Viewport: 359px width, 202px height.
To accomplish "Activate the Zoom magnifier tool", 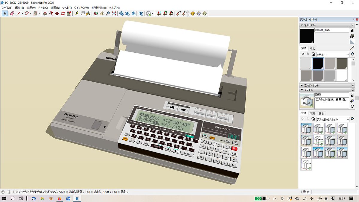I will click(108, 13).
